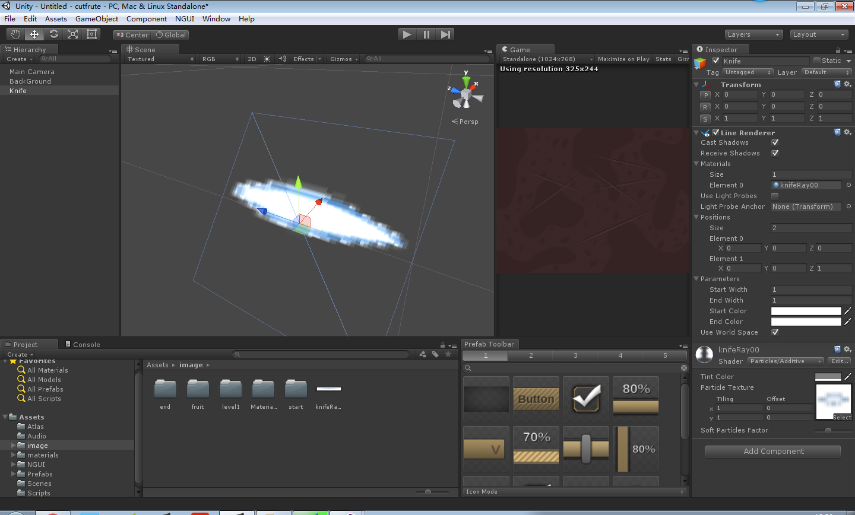Open the Start Color swatch
This screenshot has width=855, height=515.
point(806,311)
